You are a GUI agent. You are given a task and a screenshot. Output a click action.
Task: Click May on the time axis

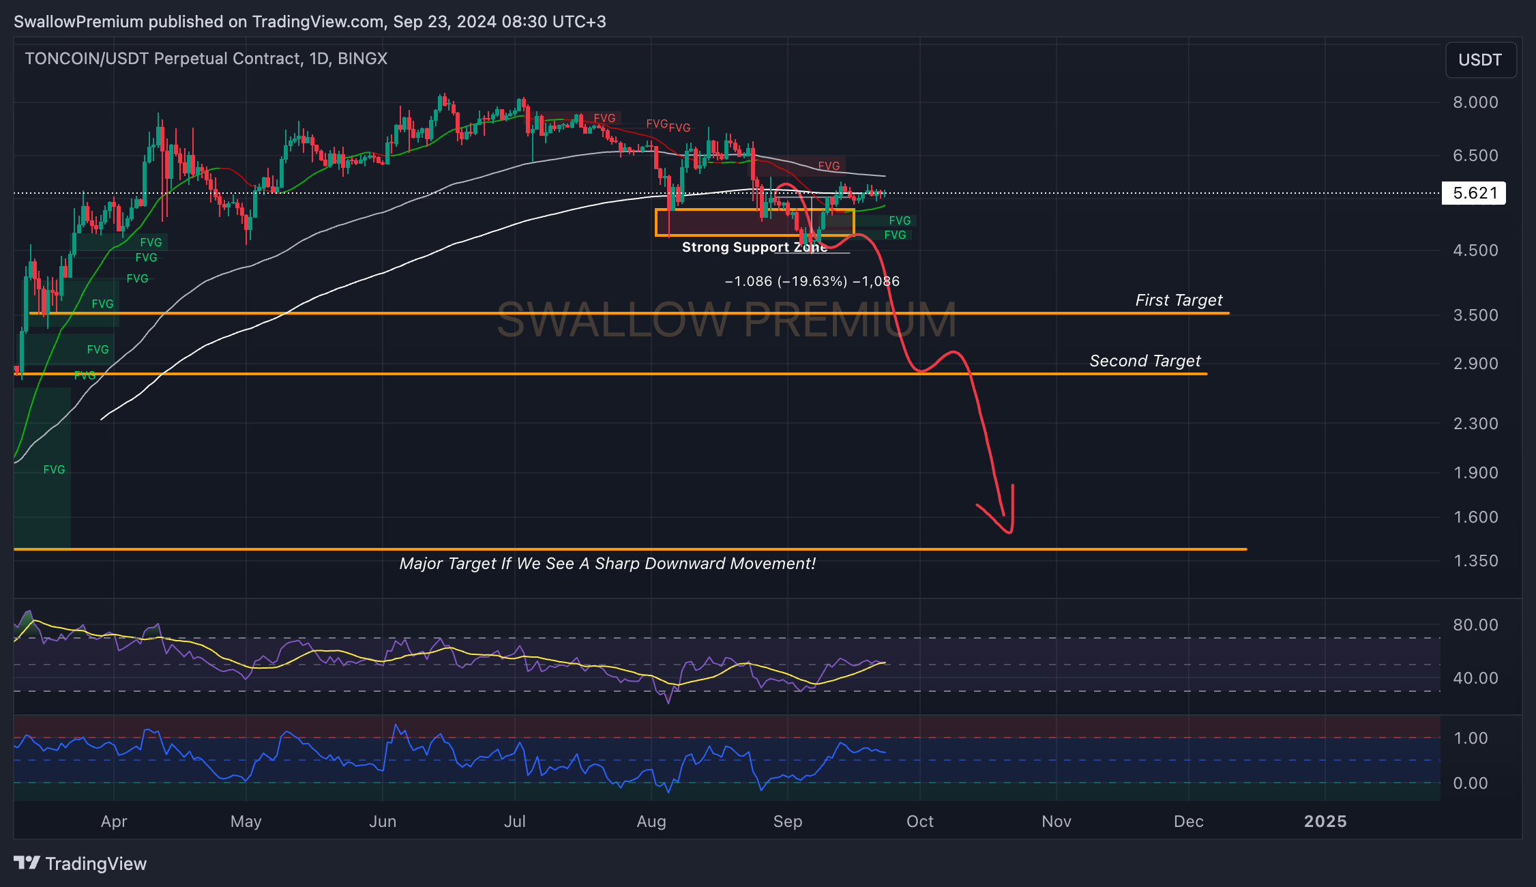click(x=246, y=821)
